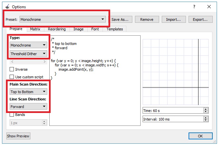Screen dimensions: 219x145
Task: Open the Templates tab
Action: coord(114,29)
